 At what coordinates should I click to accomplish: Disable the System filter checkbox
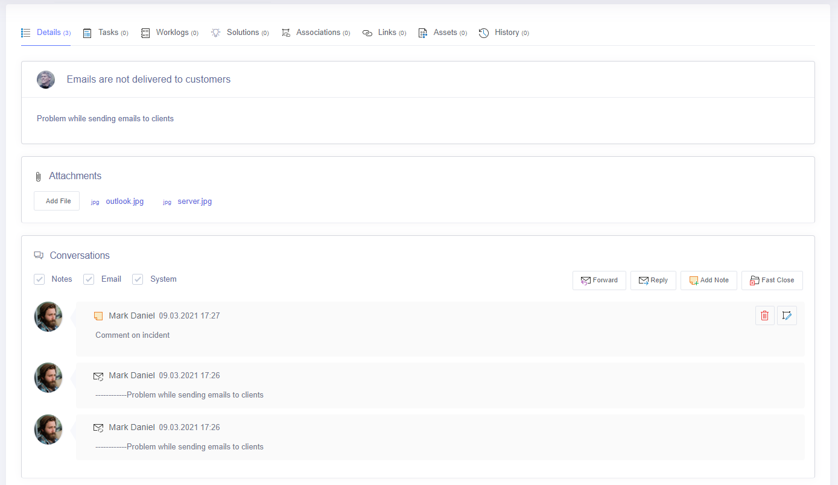(138, 279)
